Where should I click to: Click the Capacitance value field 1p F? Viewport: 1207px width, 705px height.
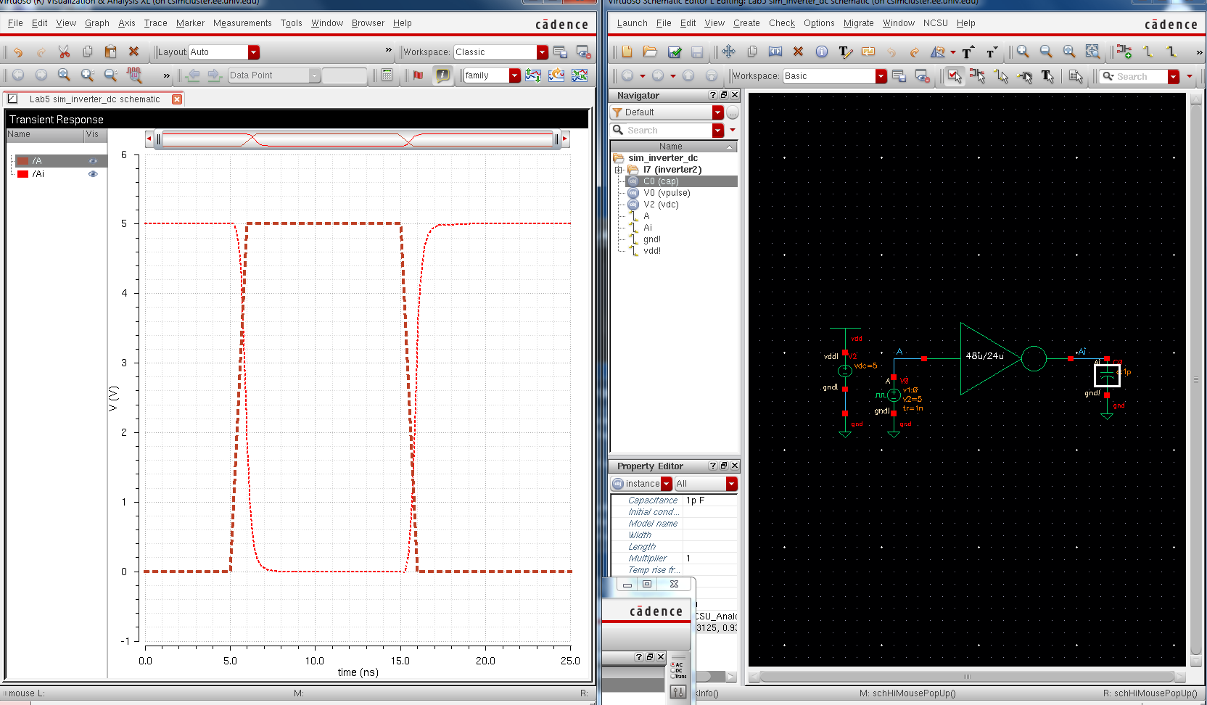[x=710, y=500]
